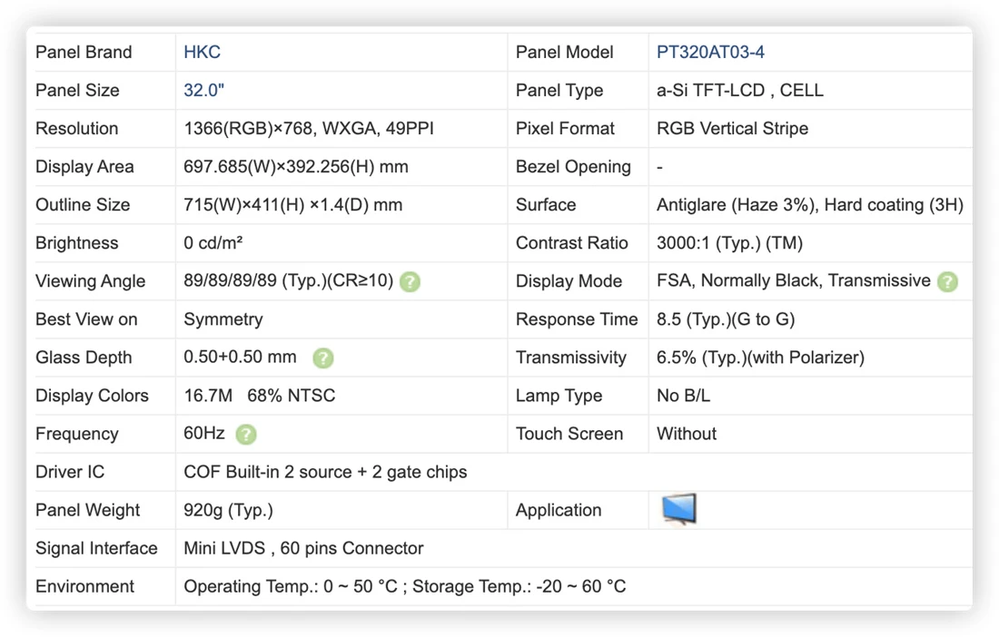Click the Display Area label
The width and height of the screenshot is (999, 637).
point(84,167)
